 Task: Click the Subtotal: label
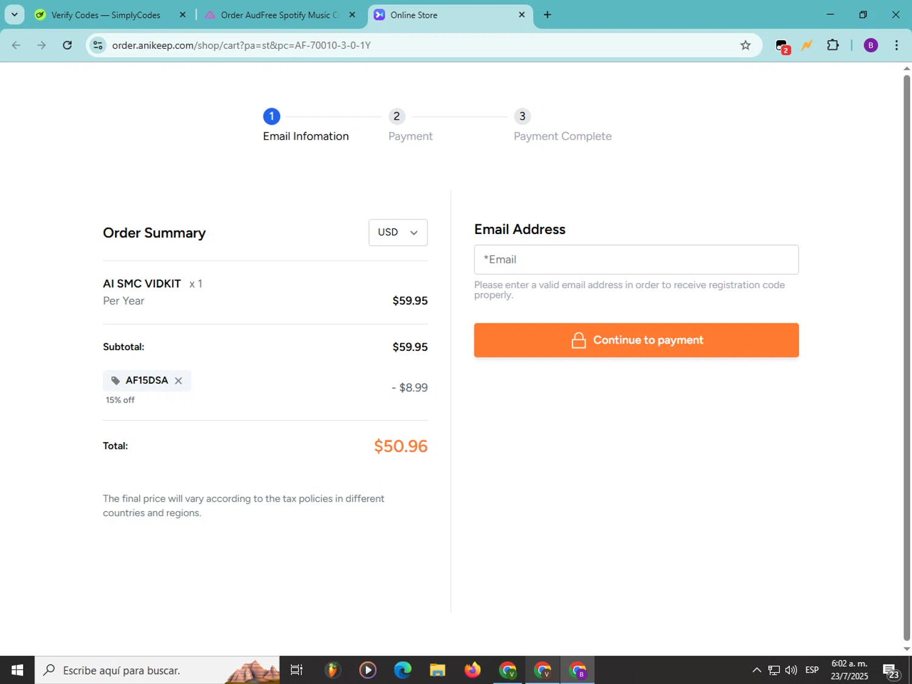123,347
